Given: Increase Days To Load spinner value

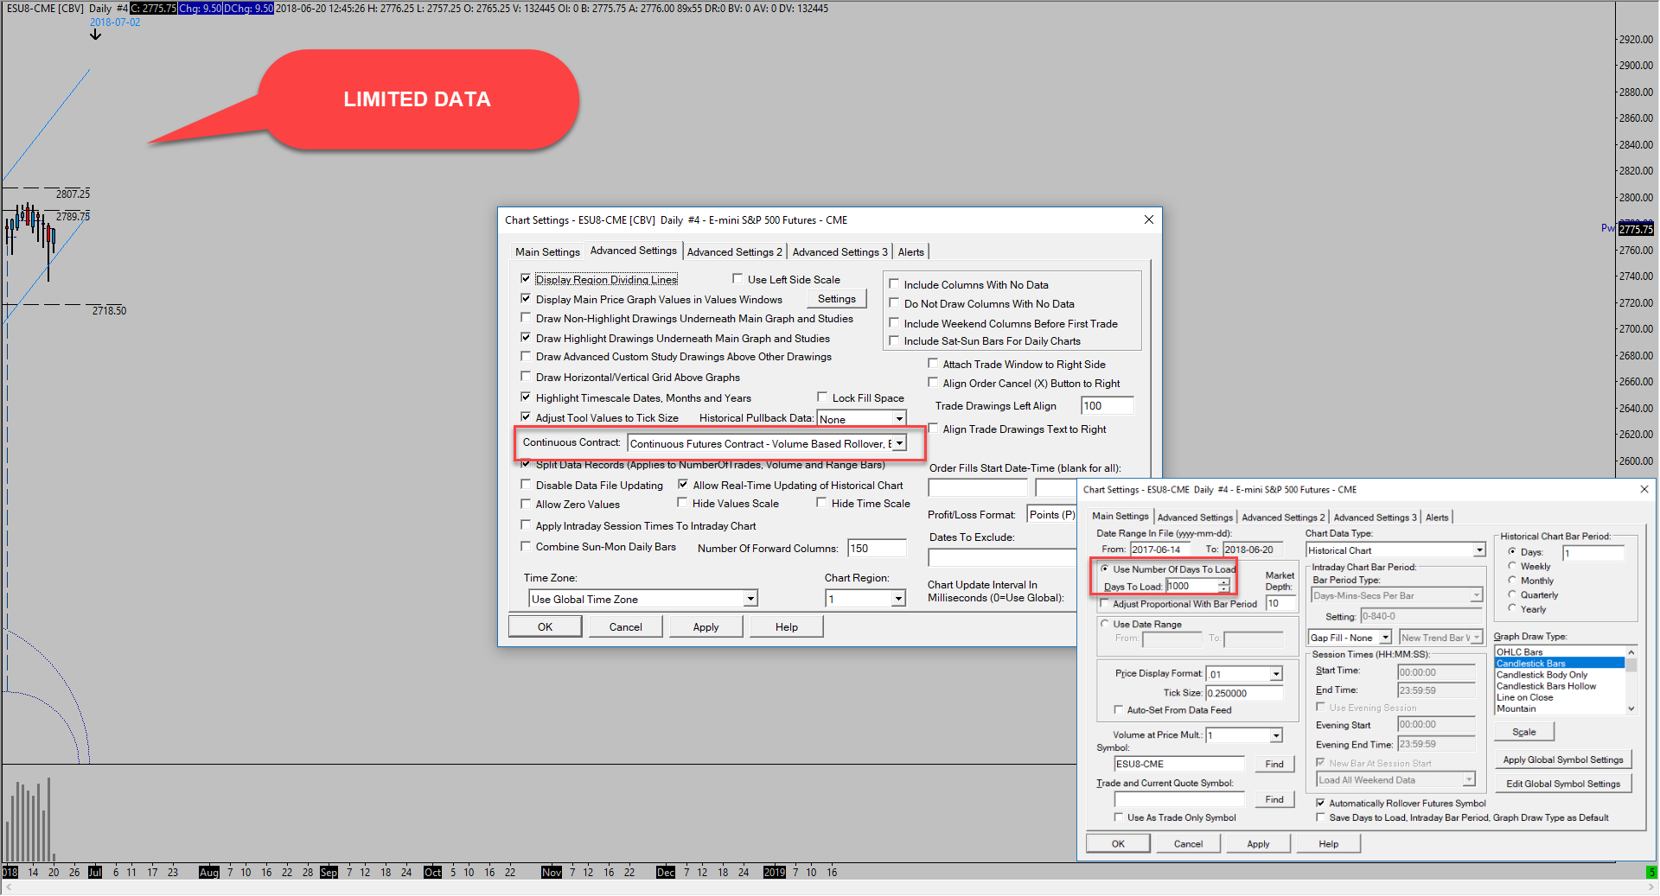Looking at the screenshot, I should point(1223,582).
